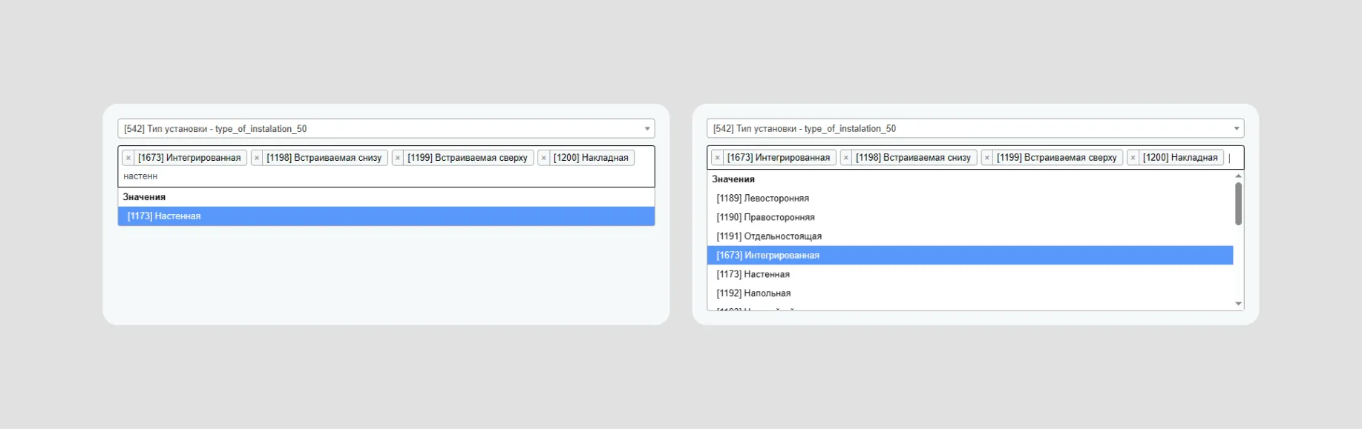Delete the [1200] Накладная tag in right panel
Viewport: 1362px width, 429px height.
pyautogui.click(x=1133, y=158)
